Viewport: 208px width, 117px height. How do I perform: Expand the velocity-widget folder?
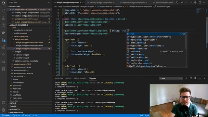pyautogui.click(x=22, y=55)
